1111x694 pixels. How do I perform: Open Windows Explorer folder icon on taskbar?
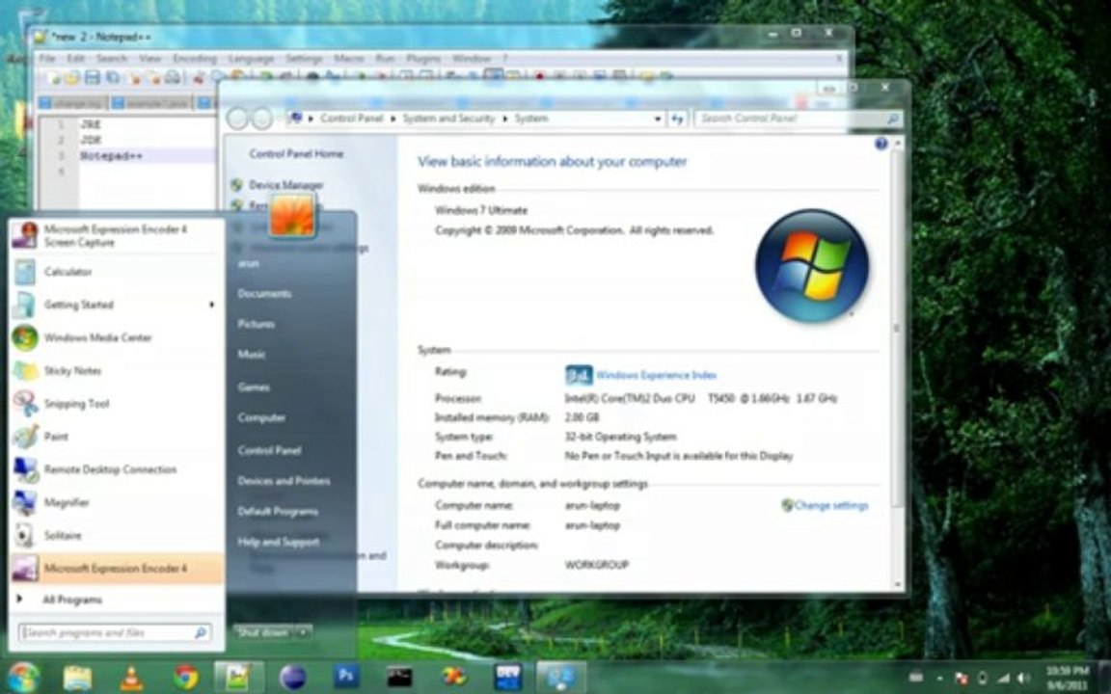point(77,678)
